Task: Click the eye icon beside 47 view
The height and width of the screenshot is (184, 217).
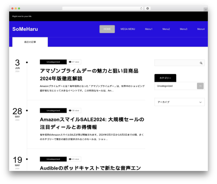Action: pyautogui.click(x=70, y=62)
